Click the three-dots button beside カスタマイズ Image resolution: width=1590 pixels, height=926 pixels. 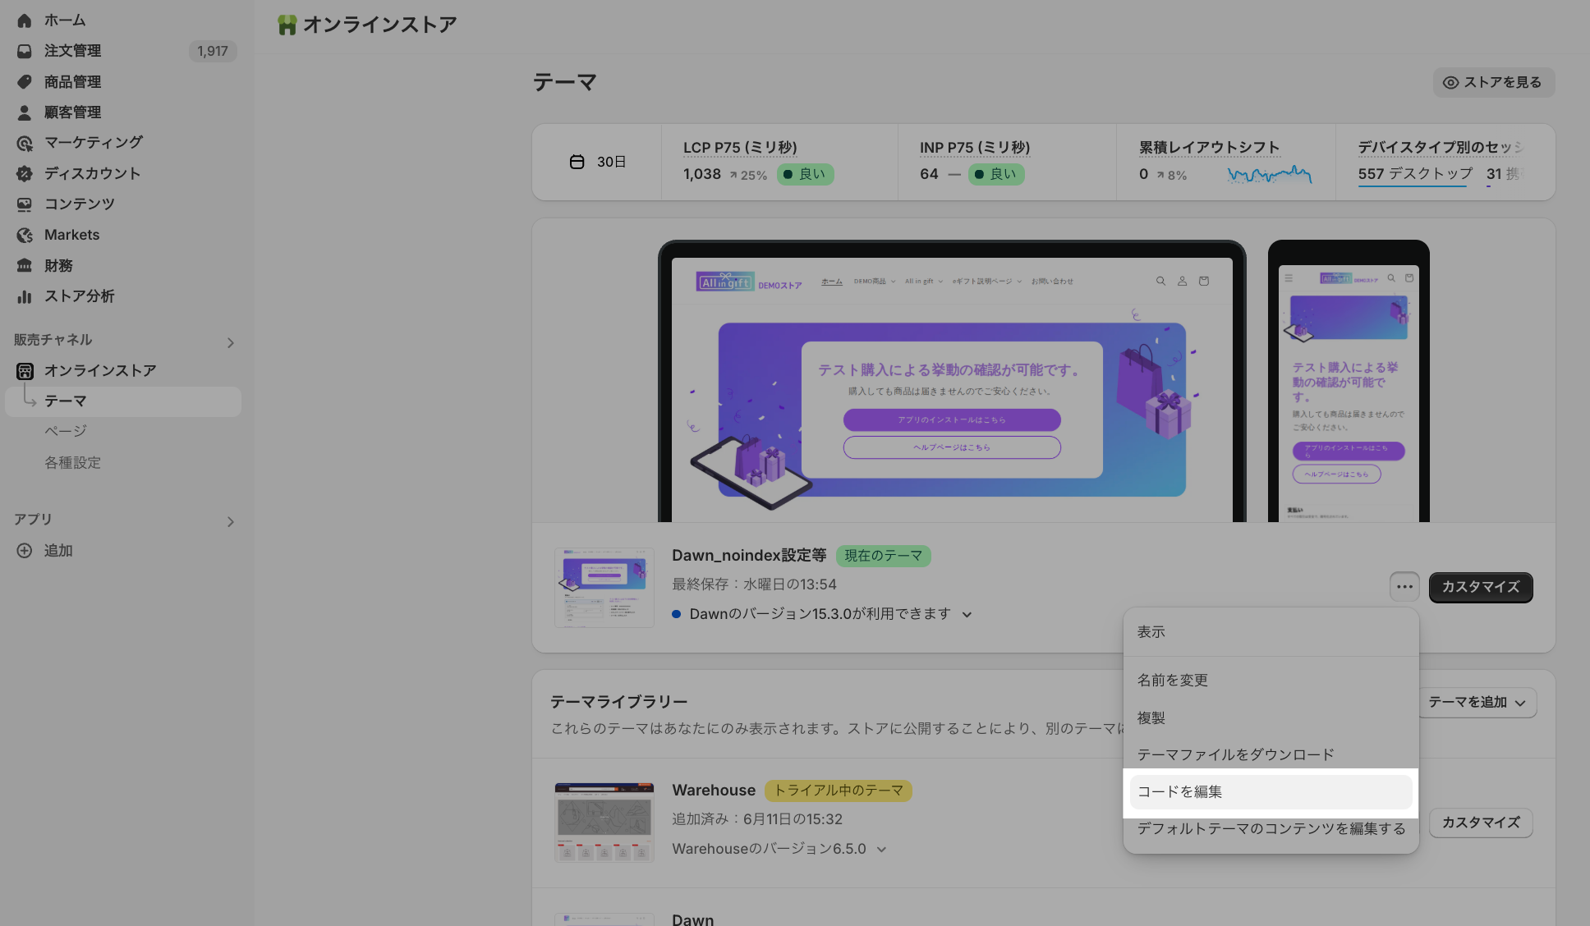coord(1404,587)
